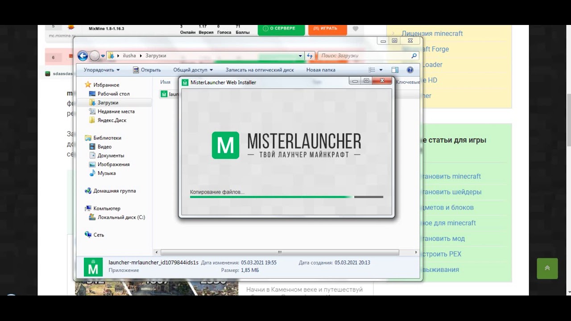Click 'Записать на оптический диск'
The image size is (571, 321).
point(260,70)
